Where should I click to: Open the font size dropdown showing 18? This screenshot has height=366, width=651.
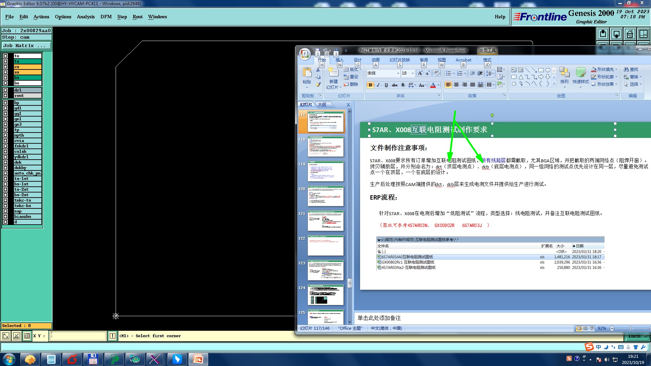(413, 73)
